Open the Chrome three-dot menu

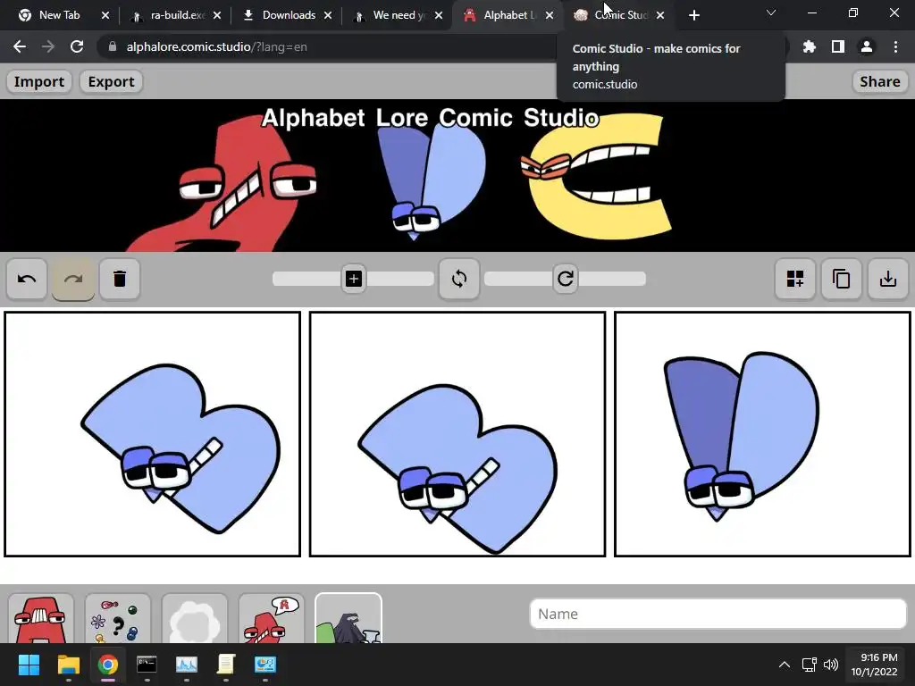tap(895, 46)
